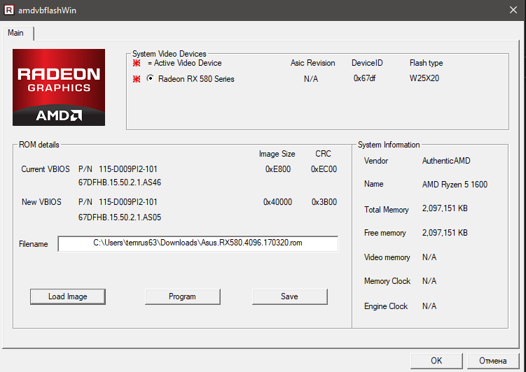This screenshot has width=526, height=372.
Task: Switch to the Main tab
Action: tap(16, 33)
